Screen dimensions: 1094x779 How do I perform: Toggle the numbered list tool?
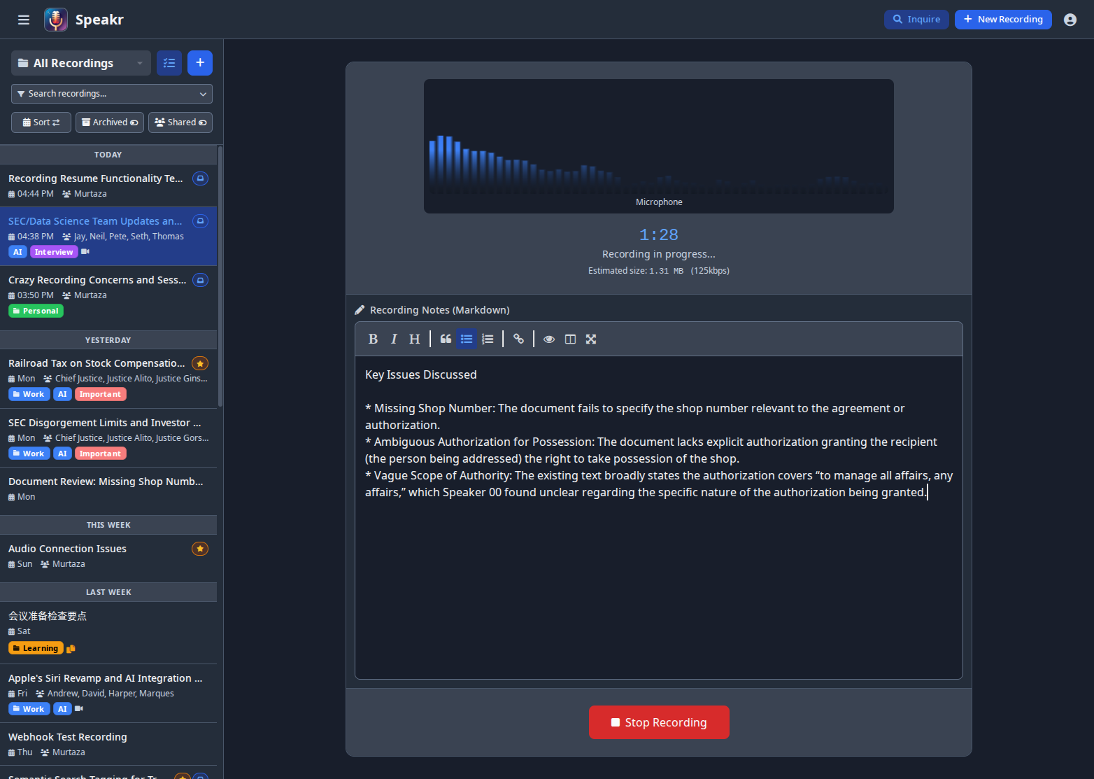(x=488, y=339)
